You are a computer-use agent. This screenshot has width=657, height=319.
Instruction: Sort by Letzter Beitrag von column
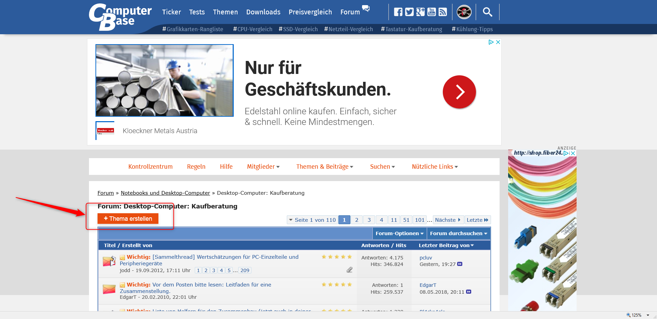tap(446, 245)
